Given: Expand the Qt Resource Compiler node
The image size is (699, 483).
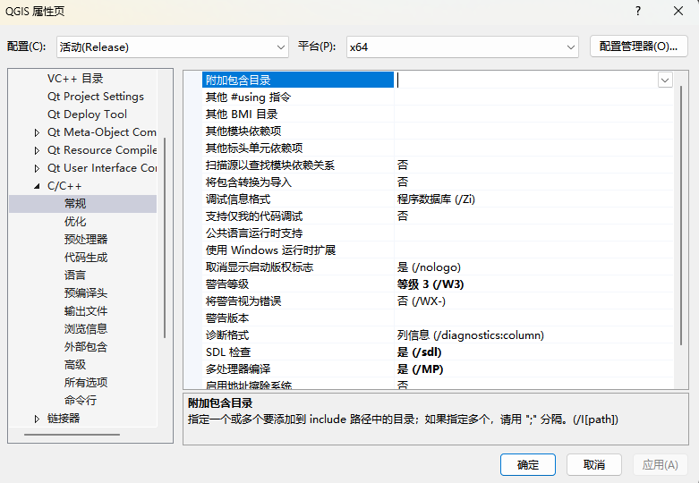Looking at the screenshot, I should [37, 150].
